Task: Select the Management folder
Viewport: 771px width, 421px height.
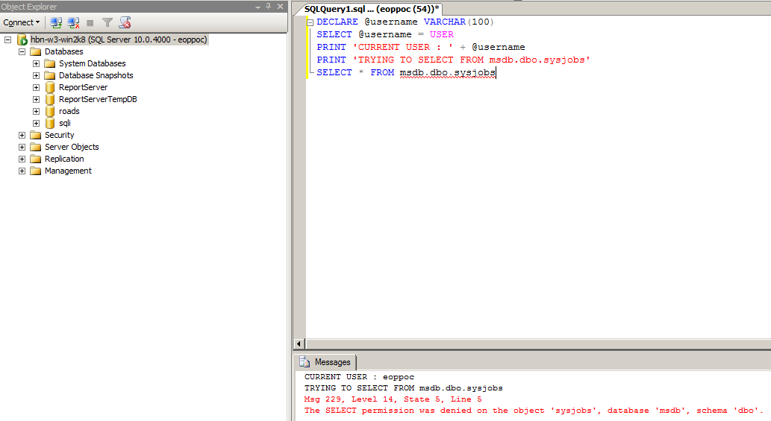Action: [x=68, y=171]
